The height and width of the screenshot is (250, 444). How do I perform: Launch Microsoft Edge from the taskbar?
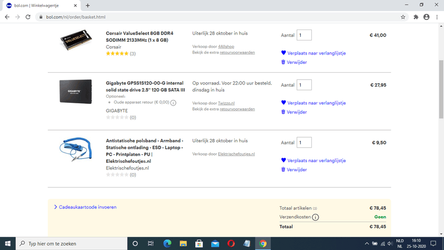pos(167,243)
